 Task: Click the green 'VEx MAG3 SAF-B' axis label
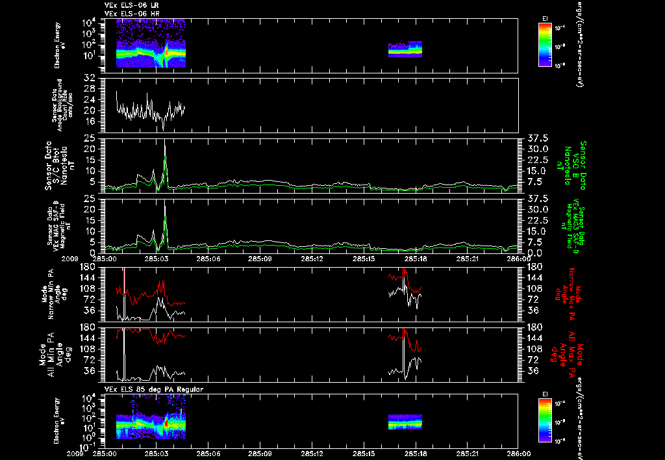(572, 225)
